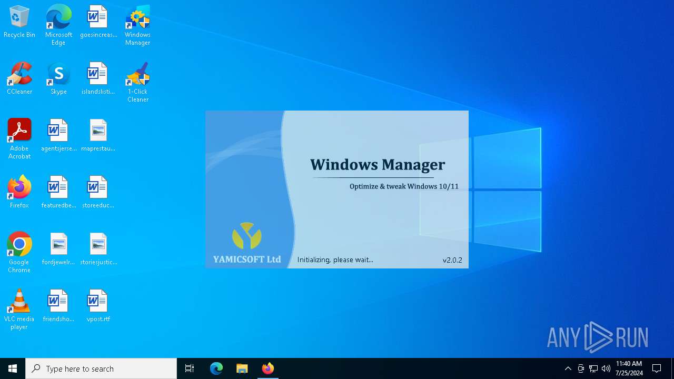Open the taskbar clock showing 11:40 AM
Viewport: 674px width, 379px height.
coord(629,368)
